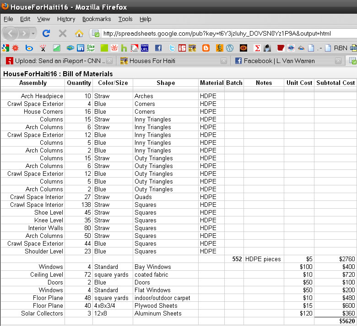This screenshot has width=357, height=326.
Task: Switch to the Houses For Haiti tab
Action: pos(173,61)
